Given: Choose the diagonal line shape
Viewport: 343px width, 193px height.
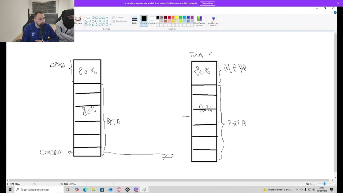Looking at the screenshot, I should (x=86, y=18).
